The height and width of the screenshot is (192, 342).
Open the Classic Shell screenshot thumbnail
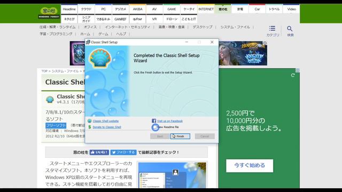pos(172,175)
